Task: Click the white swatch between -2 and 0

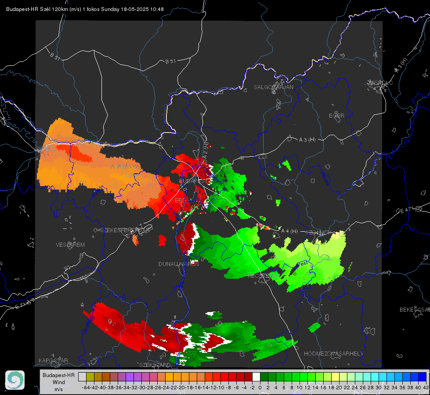Action: pyautogui.click(x=256, y=377)
